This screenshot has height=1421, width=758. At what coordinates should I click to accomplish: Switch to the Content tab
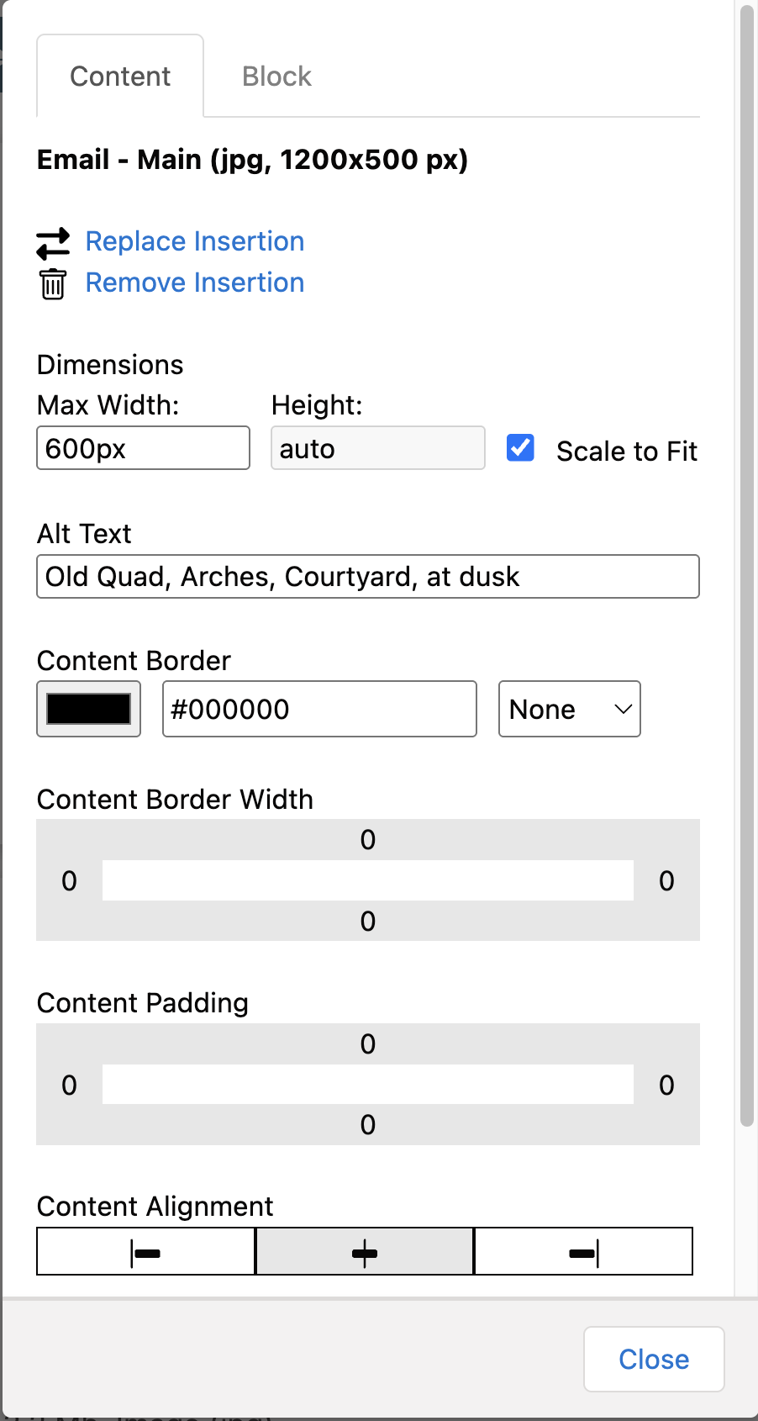coord(120,77)
